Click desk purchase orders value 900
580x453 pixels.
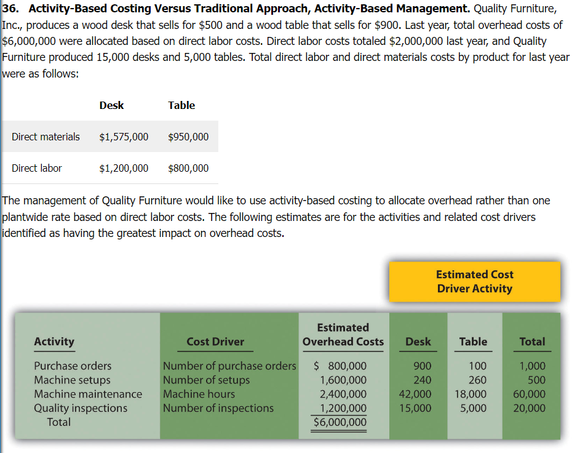423,366
